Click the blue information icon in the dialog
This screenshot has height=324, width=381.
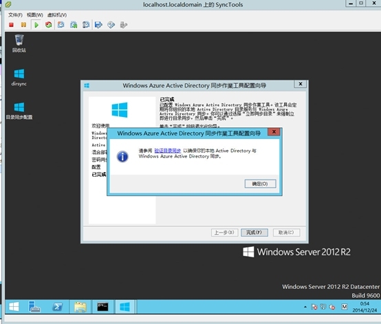point(122,157)
